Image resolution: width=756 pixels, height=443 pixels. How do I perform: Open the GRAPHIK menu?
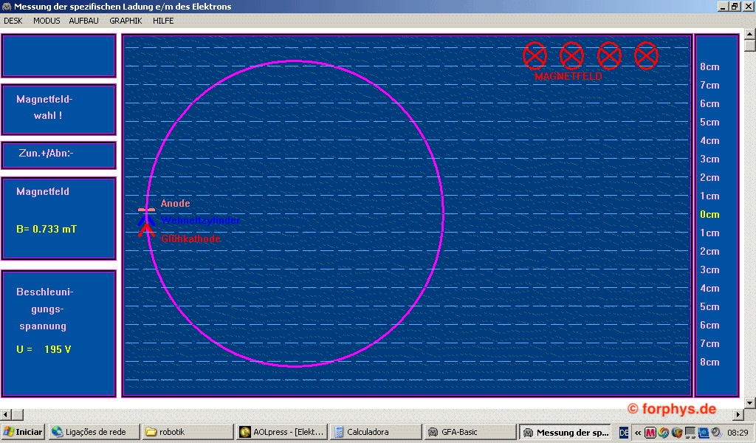(126, 21)
